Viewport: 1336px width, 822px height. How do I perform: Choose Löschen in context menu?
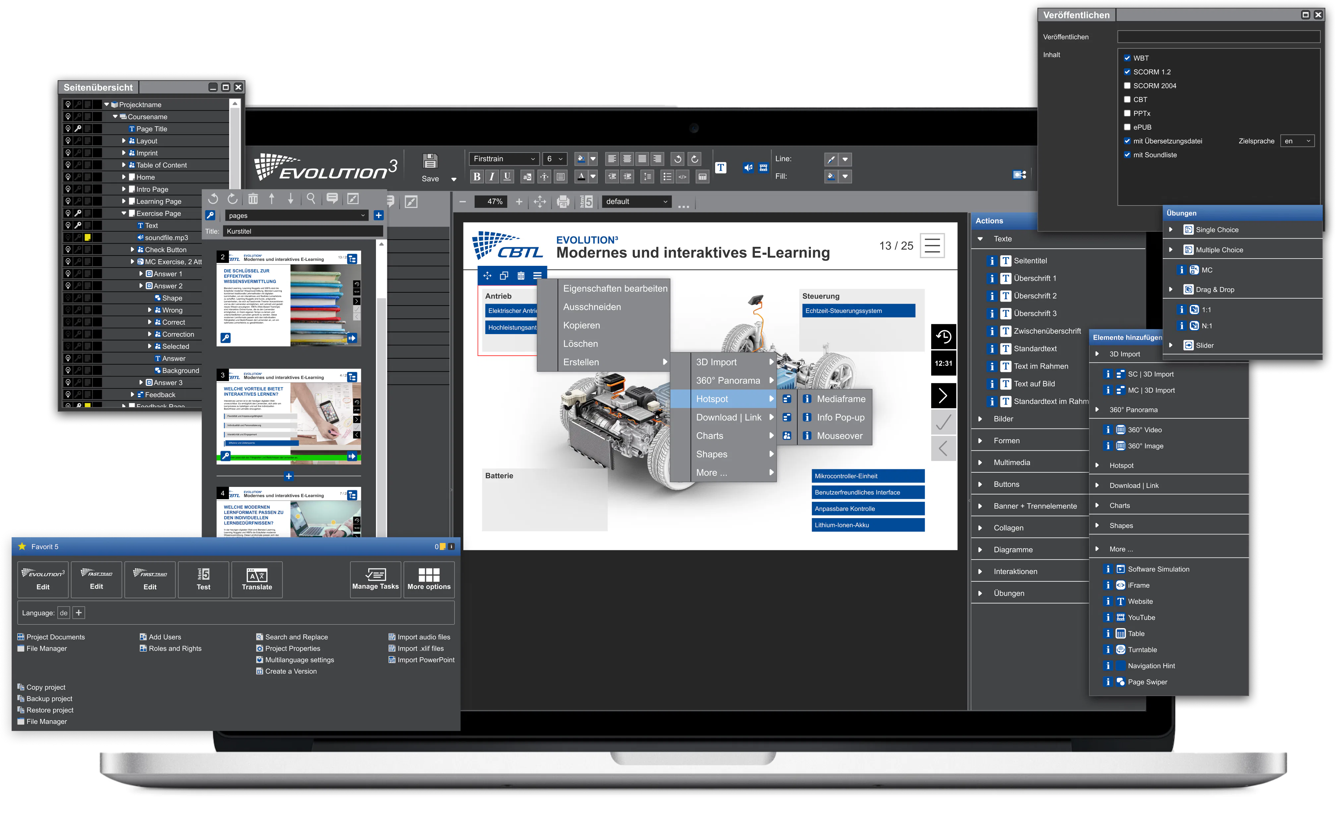[x=580, y=344]
